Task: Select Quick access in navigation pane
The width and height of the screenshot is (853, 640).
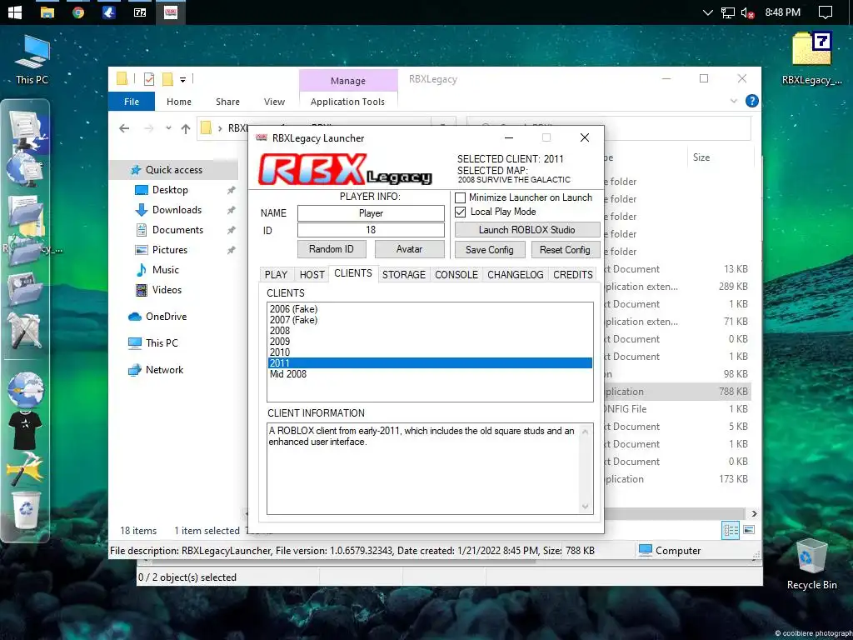Action: (174, 170)
